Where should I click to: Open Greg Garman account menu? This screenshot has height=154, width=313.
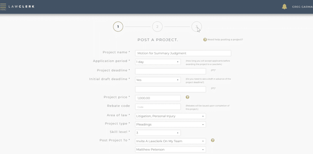[x=302, y=7]
